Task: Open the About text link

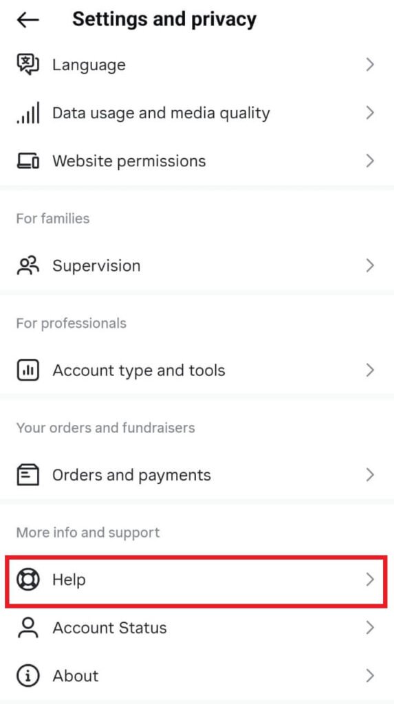Action: click(x=76, y=675)
